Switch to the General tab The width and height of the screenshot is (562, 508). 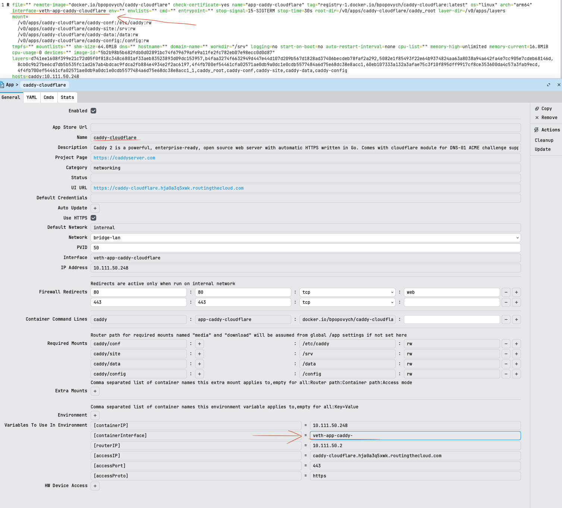[x=11, y=97]
